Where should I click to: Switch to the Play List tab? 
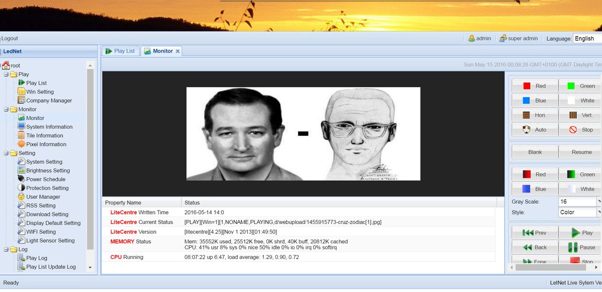click(120, 51)
